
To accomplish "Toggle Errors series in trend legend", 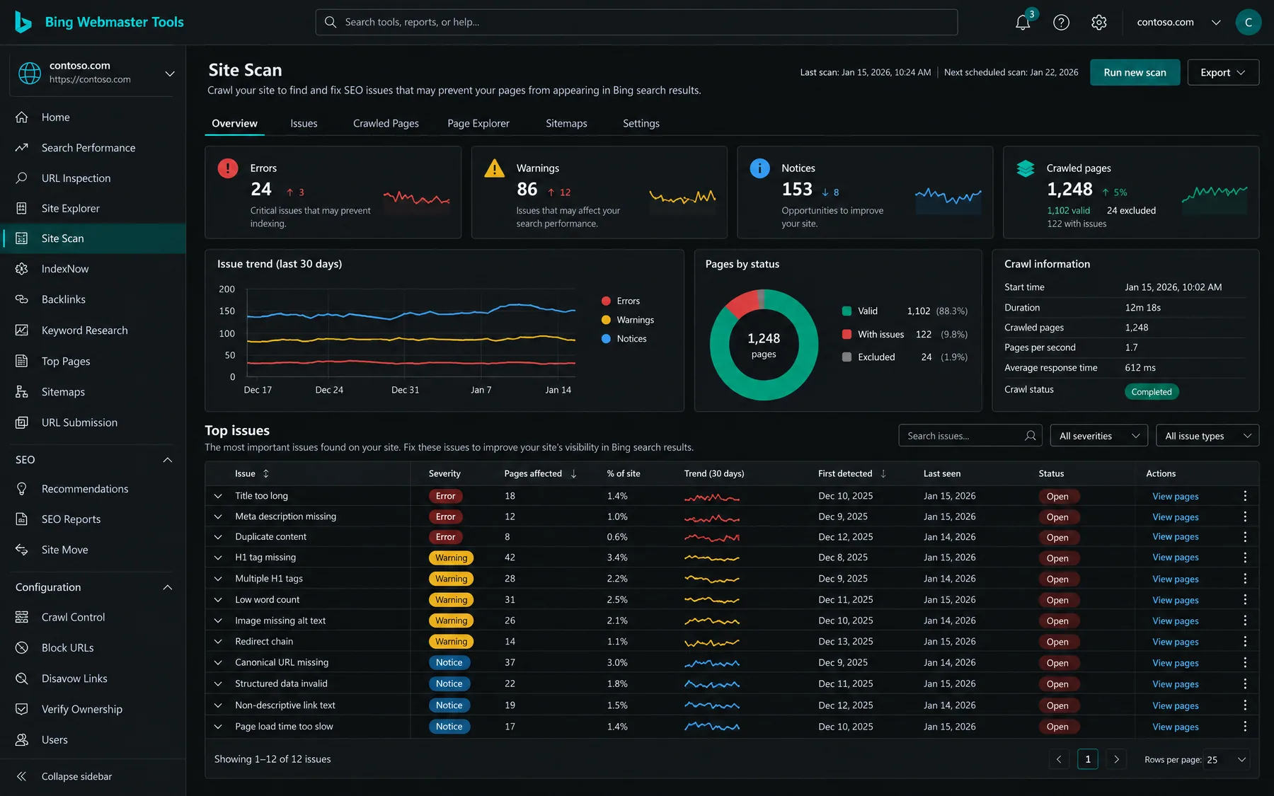I will point(621,301).
